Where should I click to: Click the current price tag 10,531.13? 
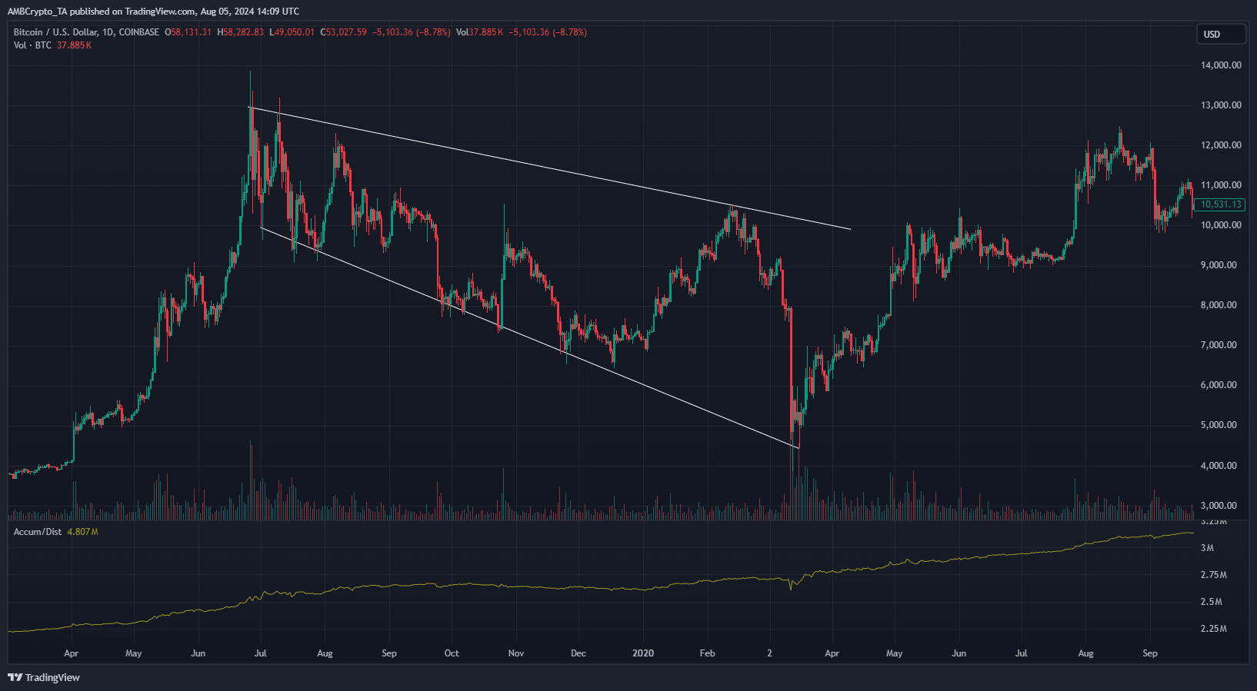pos(1221,204)
